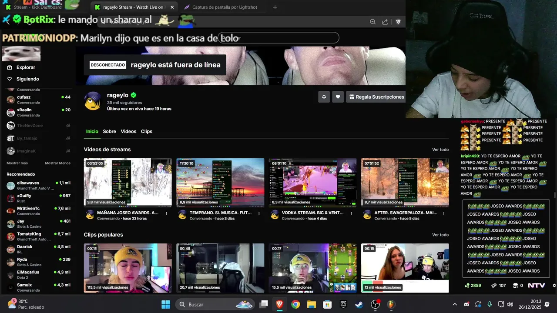557x313 pixels.
Task: Open Windows Start menu
Action: tap(166, 304)
